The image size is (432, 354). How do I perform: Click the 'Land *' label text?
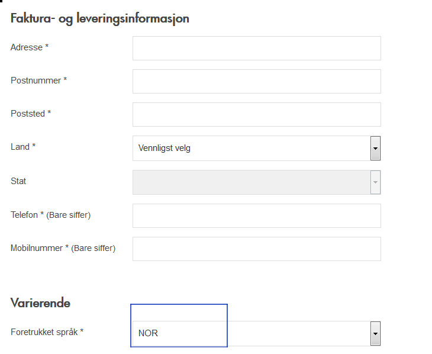tap(23, 147)
